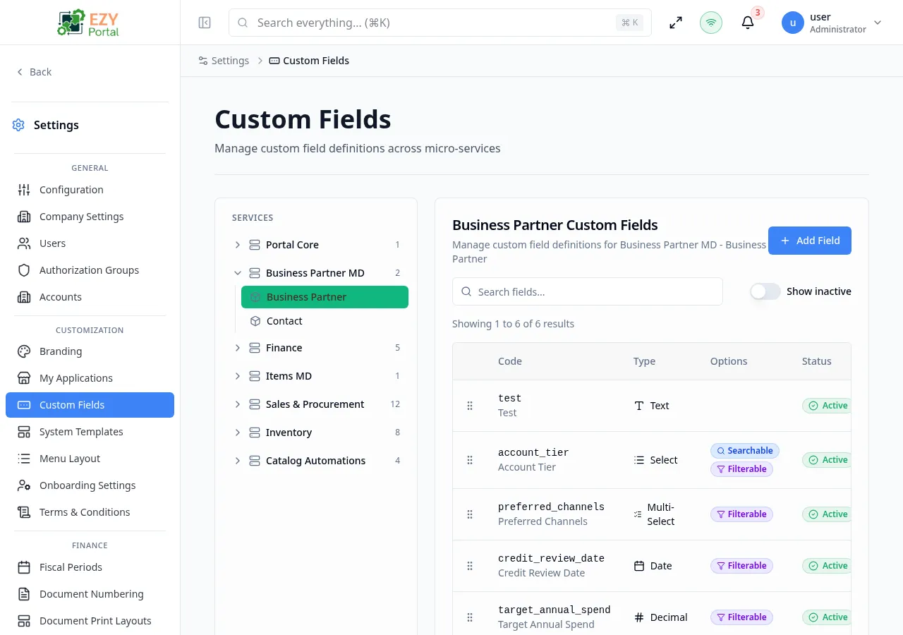Click the Company Settings building icon
The image size is (903, 635).
click(x=24, y=217)
